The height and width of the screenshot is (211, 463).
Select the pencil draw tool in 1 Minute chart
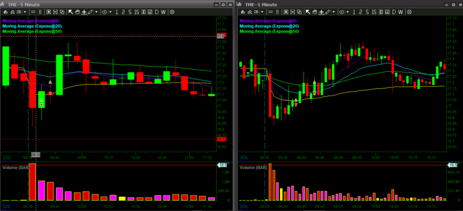click(x=327, y=12)
